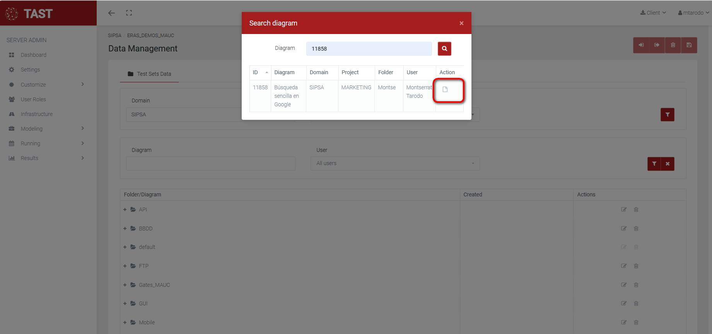Edit the API folder row
Viewport: 712px width, 334px height.
[623, 210]
